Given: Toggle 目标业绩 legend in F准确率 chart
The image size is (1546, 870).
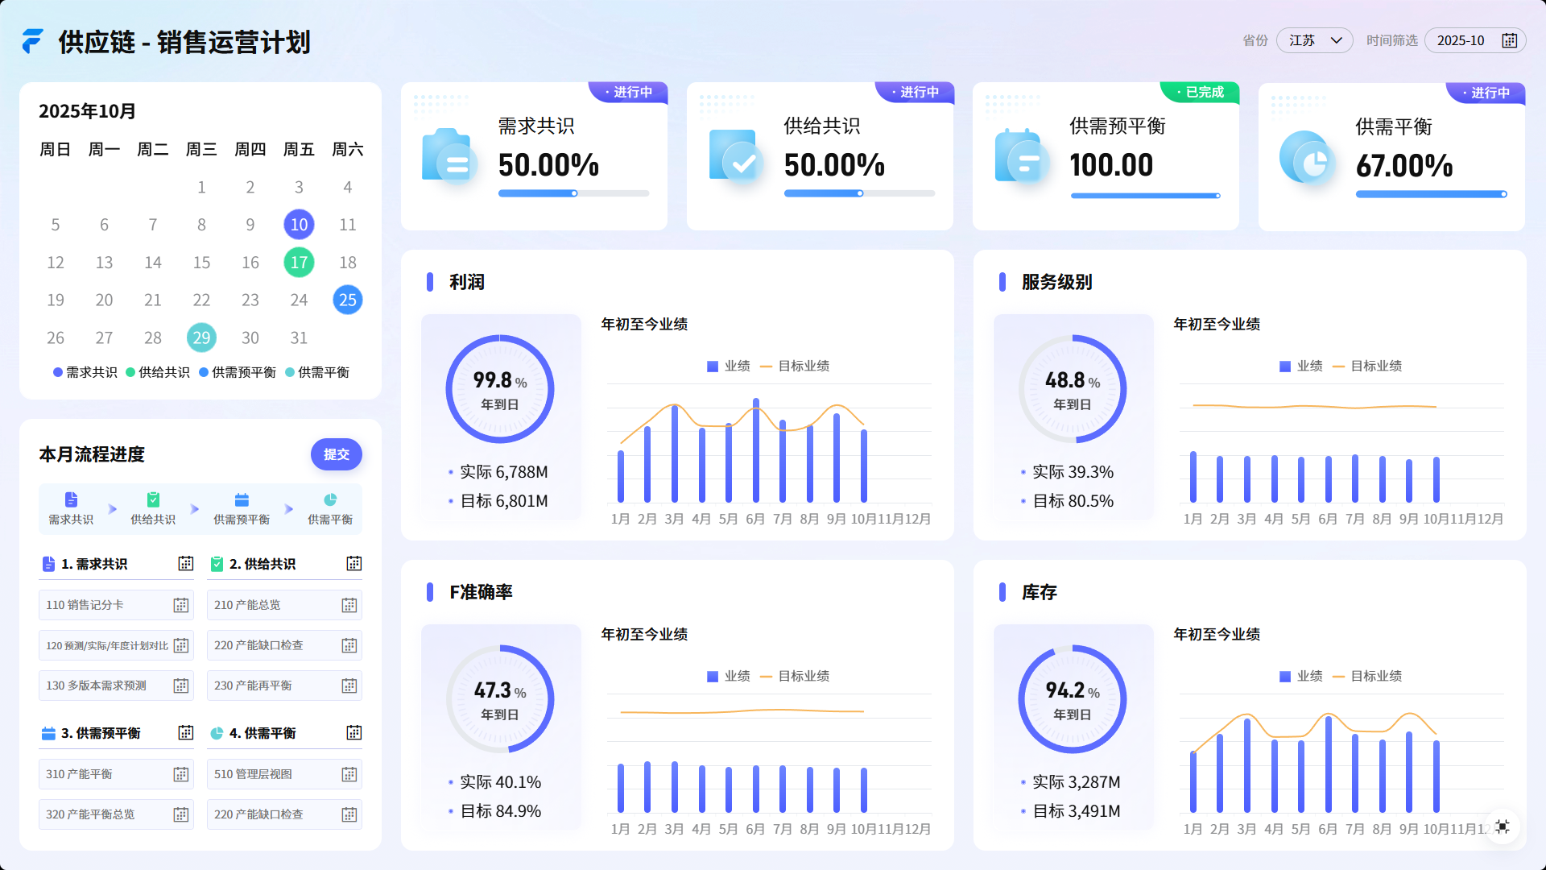Looking at the screenshot, I should point(795,676).
